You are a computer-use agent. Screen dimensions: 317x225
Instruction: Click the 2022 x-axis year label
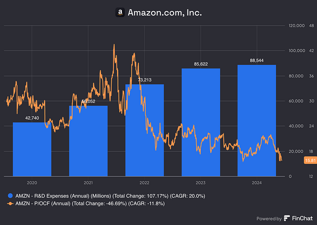click(x=144, y=183)
